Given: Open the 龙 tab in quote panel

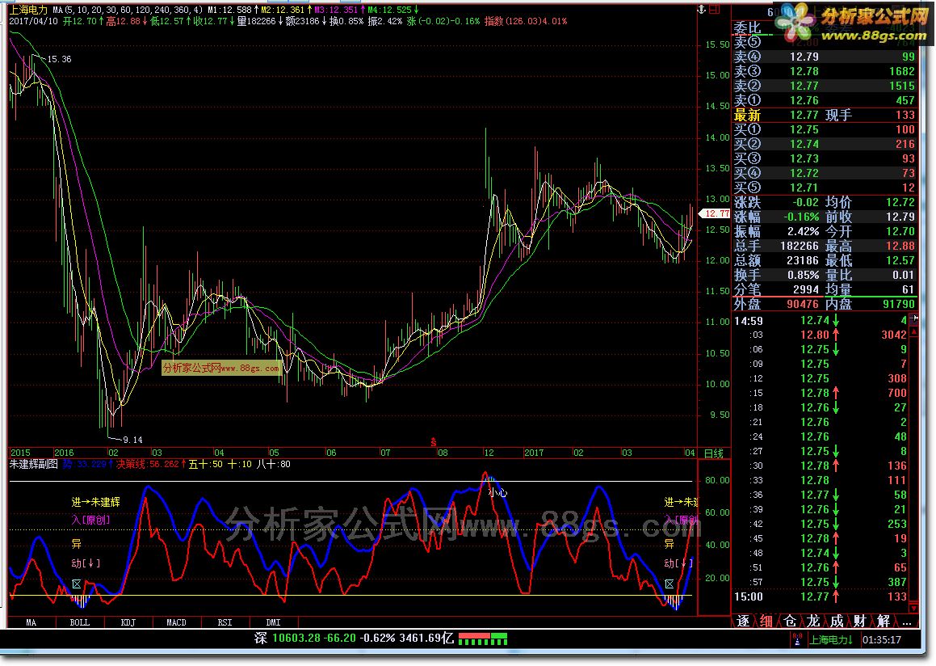Looking at the screenshot, I should (813, 622).
